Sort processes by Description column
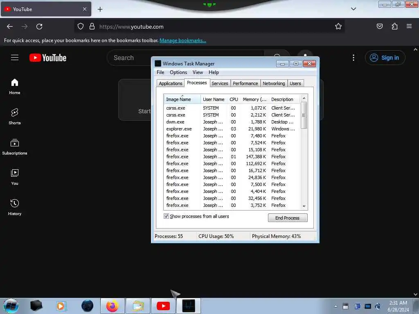The image size is (419, 314). click(284, 99)
